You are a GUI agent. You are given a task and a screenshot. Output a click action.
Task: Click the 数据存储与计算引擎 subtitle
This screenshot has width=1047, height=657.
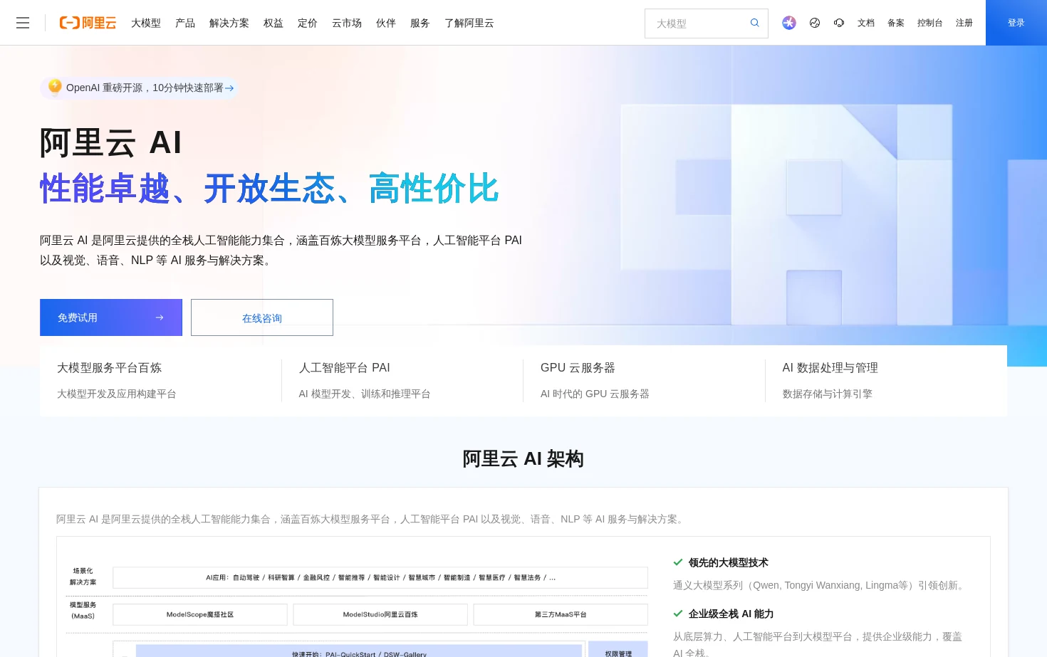[828, 394]
